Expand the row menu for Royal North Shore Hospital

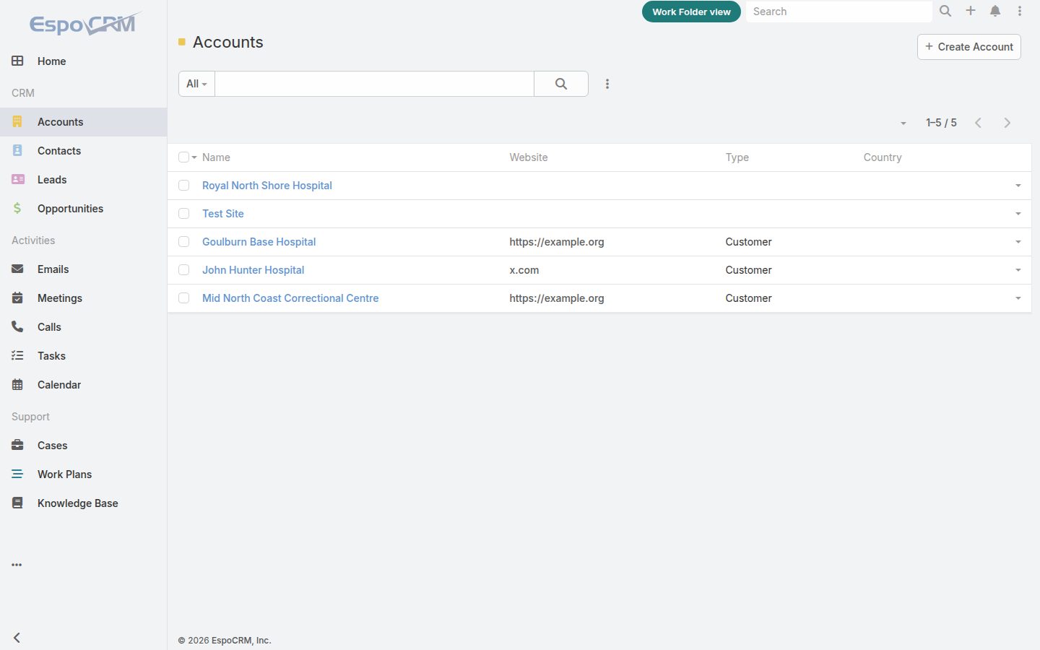[x=1018, y=186]
